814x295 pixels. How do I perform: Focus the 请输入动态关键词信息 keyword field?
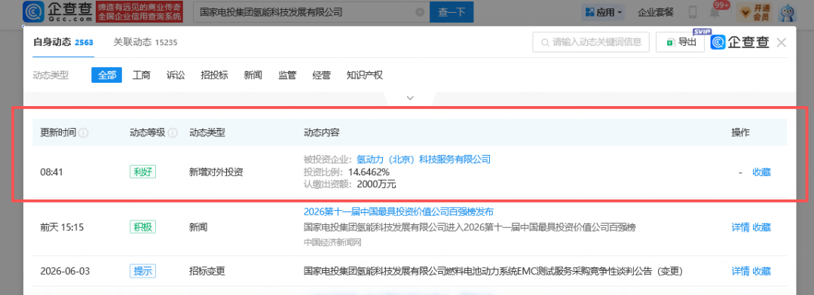(591, 42)
